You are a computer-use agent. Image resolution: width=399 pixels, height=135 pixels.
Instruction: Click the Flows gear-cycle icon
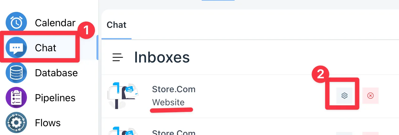(16, 122)
